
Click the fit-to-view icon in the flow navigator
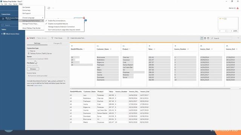tap(226, 31)
